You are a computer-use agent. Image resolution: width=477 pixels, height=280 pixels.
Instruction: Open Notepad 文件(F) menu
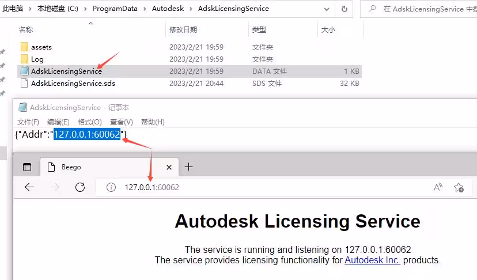28,122
